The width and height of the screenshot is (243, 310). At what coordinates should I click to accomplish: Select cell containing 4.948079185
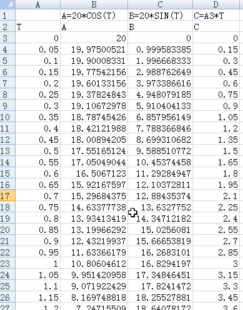click(x=160, y=94)
